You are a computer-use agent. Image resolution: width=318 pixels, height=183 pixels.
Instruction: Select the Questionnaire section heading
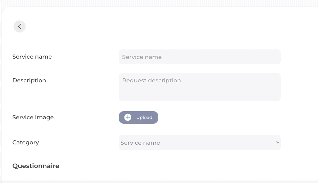(36, 166)
